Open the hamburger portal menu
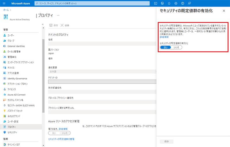230x147 pixels. (x=4, y=3)
